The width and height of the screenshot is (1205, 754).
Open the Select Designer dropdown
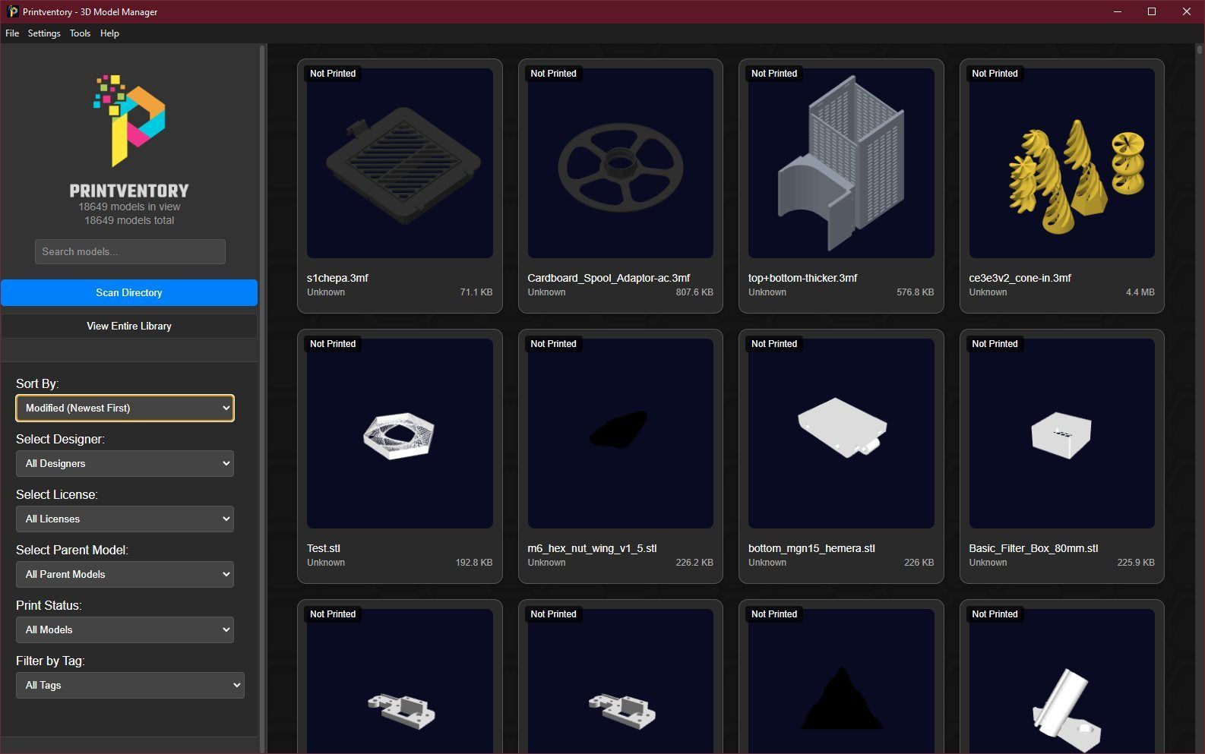[125, 463]
